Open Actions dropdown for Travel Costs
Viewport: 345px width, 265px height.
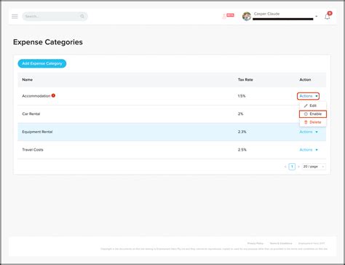pyautogui.click(x=309, y=150)
